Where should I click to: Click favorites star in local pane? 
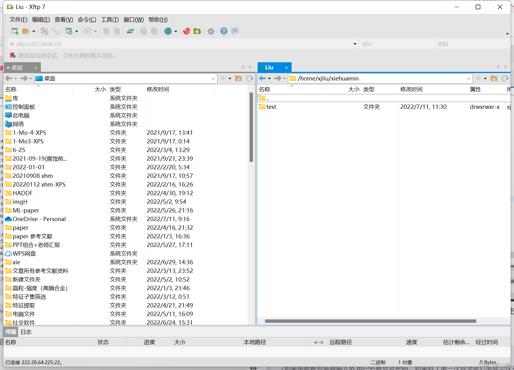coord(223,78)
